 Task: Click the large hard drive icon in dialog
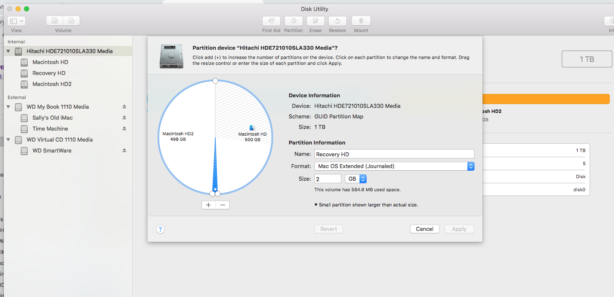click(x=171, y=56)
